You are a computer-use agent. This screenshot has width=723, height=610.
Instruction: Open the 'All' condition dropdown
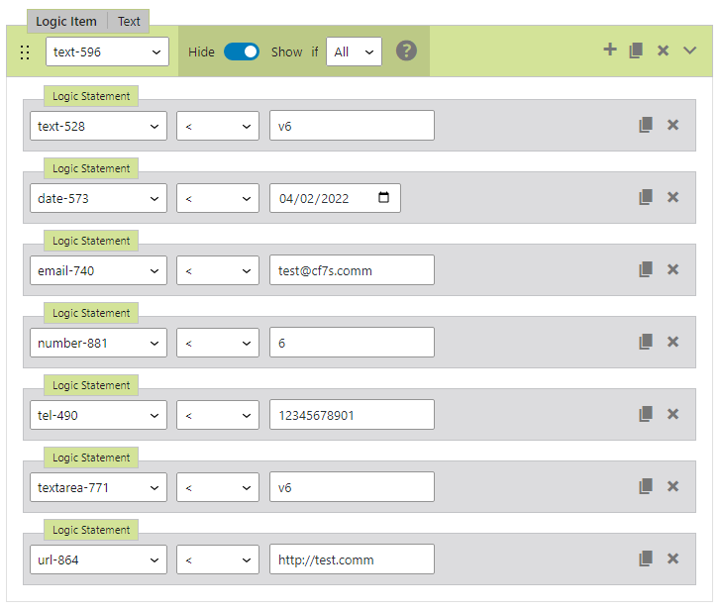354,51
